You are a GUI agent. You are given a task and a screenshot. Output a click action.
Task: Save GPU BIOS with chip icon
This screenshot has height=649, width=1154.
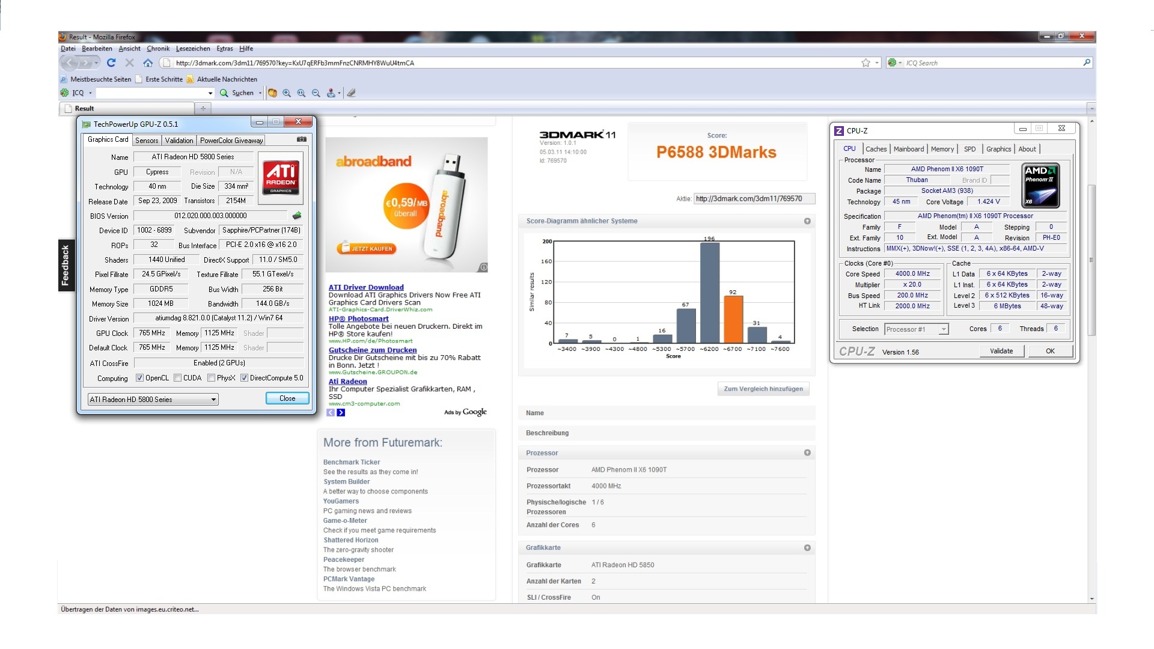click(x=297, y=215)
